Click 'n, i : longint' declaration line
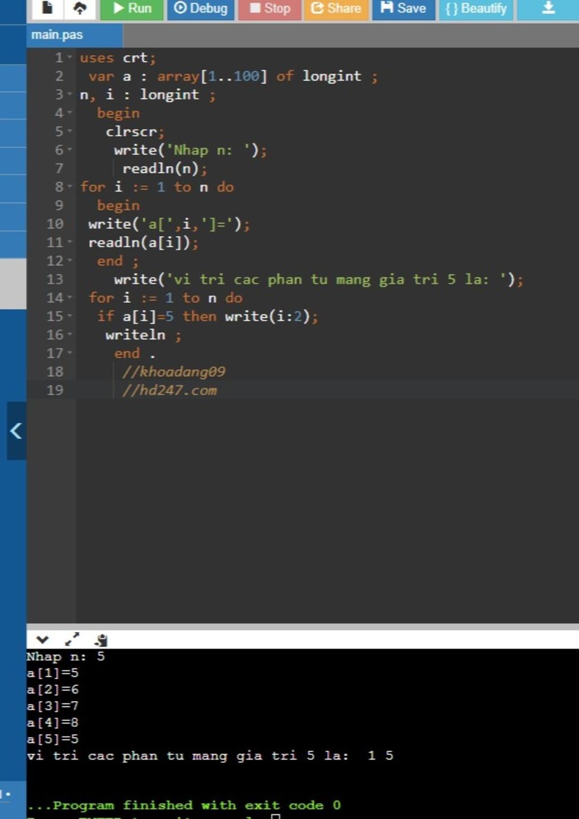 [x=148, y=95]
